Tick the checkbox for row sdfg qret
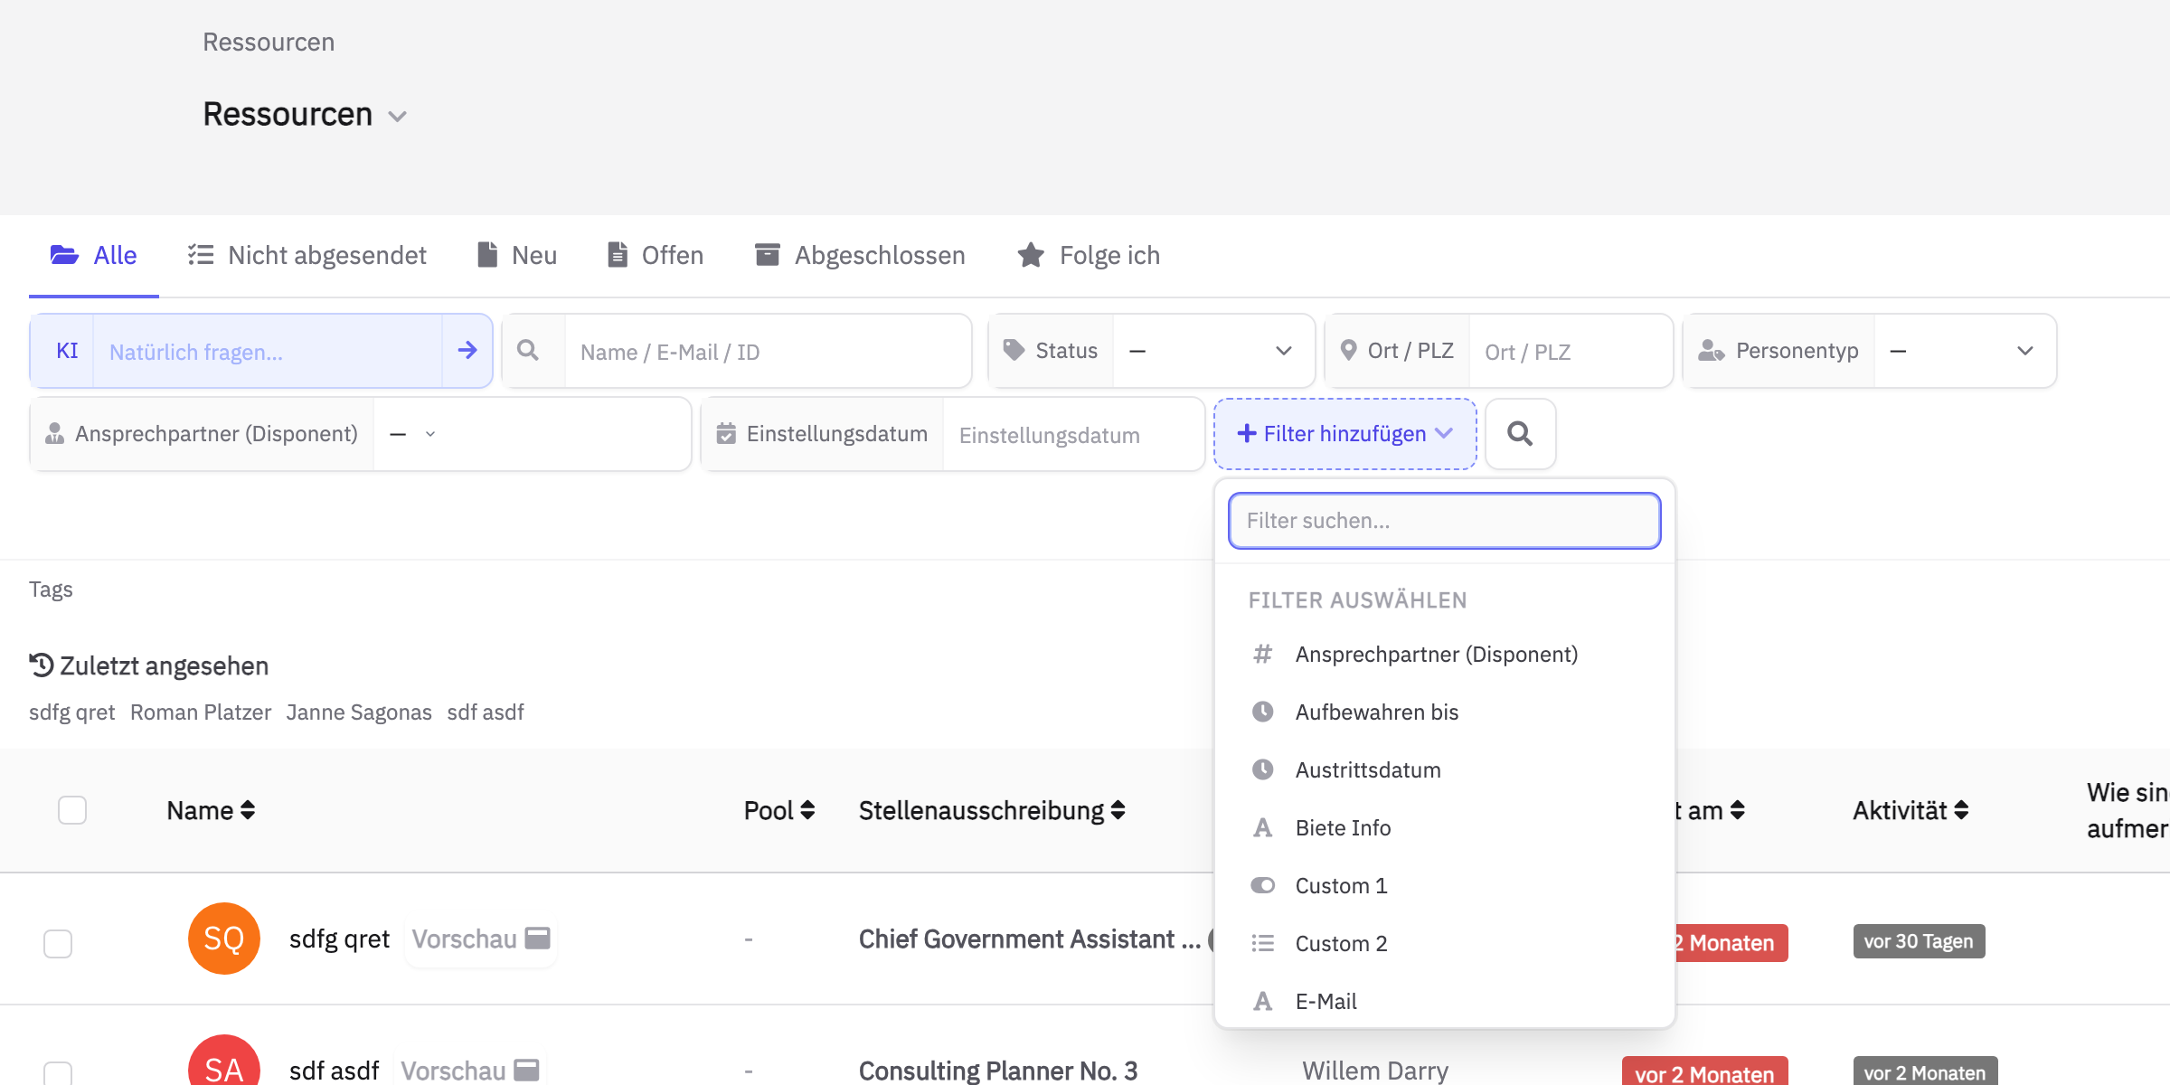This screenshot has width=2170, height=1085. click(x=58, y=943)
